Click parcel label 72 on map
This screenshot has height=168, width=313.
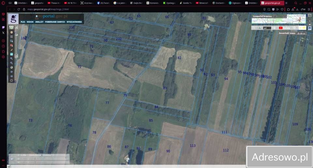80,67
